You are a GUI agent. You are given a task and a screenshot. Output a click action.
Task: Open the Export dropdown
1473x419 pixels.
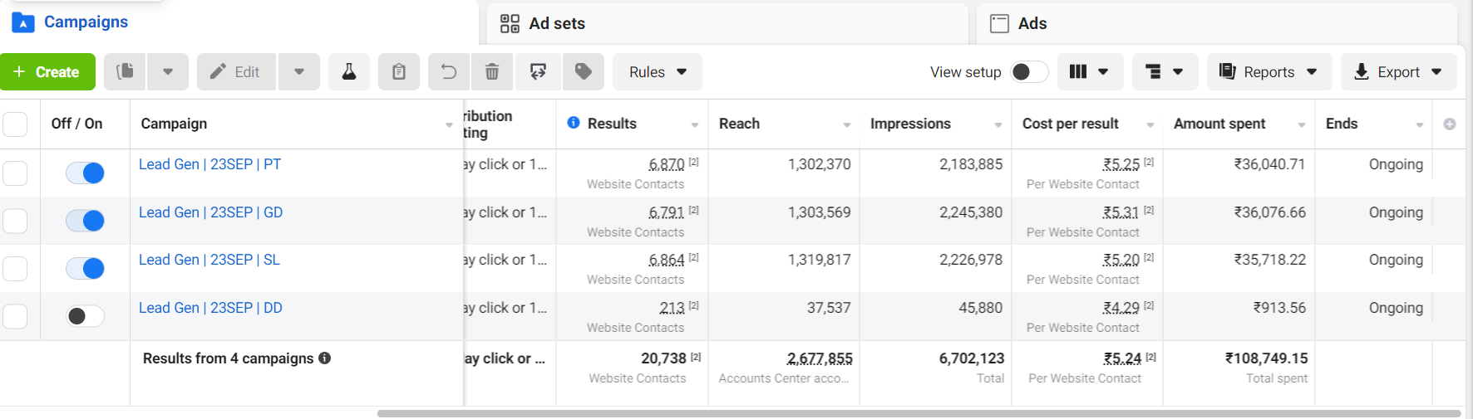1398,72
